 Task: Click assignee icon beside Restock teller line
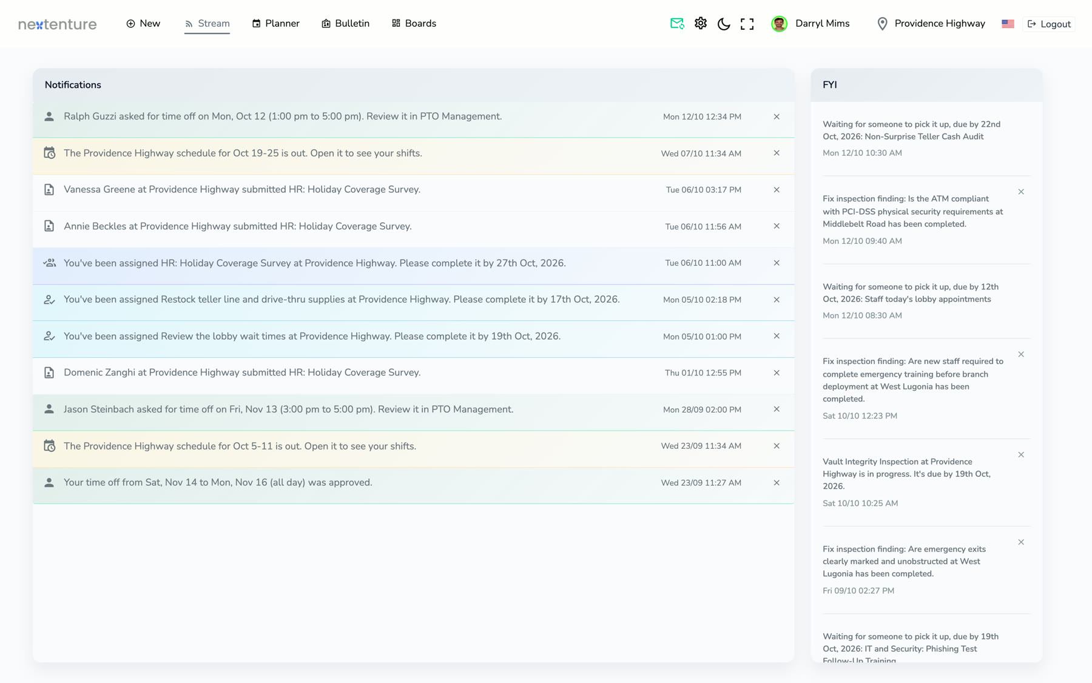[49, 300]
